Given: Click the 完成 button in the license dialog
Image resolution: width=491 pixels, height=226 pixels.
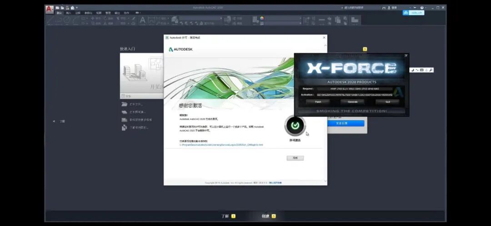Looking at the screenshot, I should (295, 158).
